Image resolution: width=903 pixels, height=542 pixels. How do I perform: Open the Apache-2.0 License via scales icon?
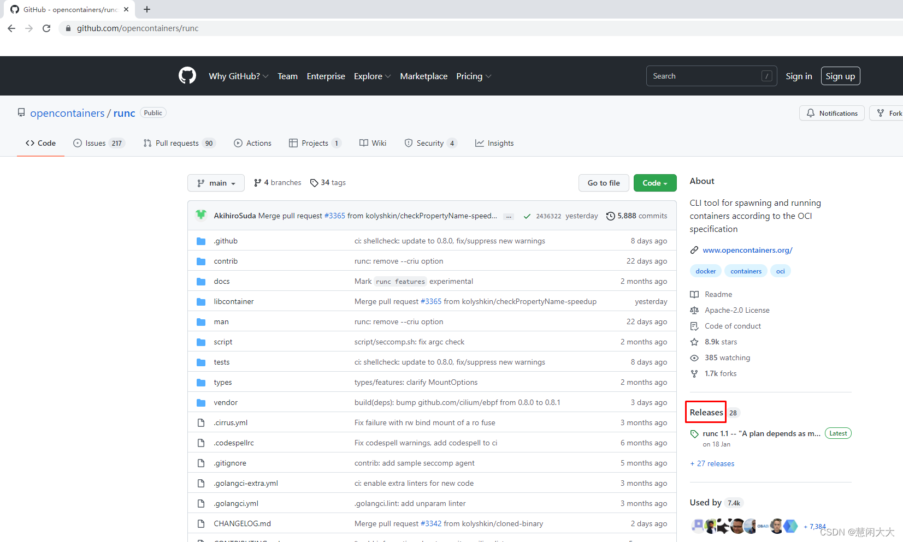click(694, 310)
